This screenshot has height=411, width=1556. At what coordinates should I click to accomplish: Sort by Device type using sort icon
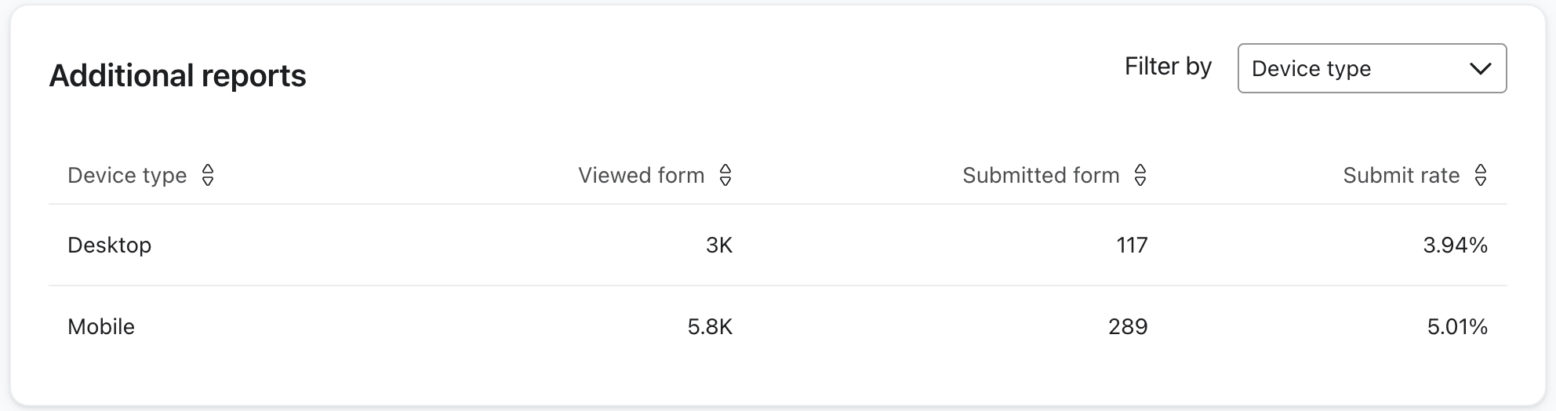coord(208,175)
